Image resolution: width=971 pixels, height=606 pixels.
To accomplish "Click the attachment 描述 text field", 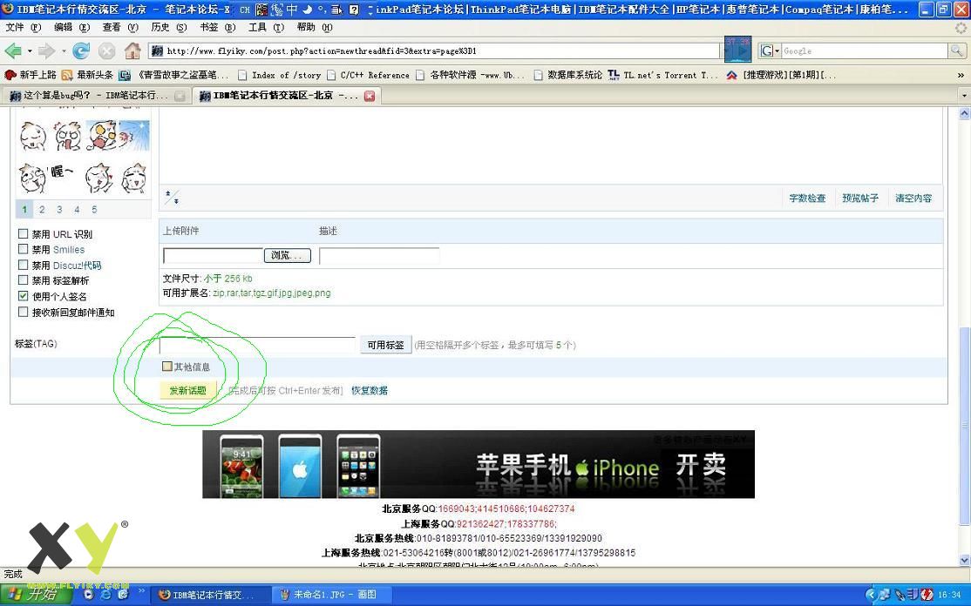I will [x=379, y=255].
